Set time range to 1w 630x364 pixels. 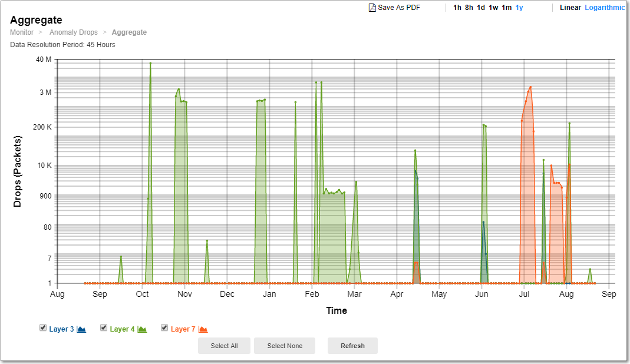click(x=493, y=8)
